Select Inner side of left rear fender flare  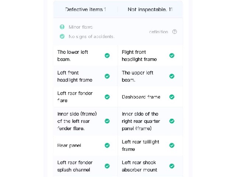click(x=86, y=121)
